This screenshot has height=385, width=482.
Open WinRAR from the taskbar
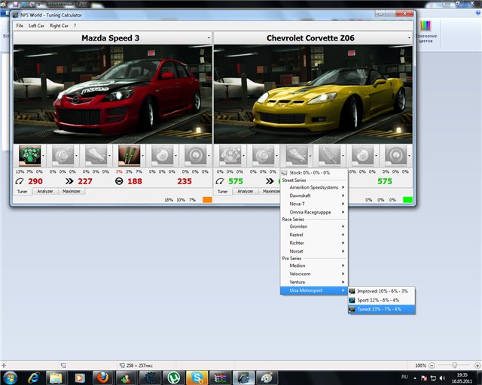(220, 377)
